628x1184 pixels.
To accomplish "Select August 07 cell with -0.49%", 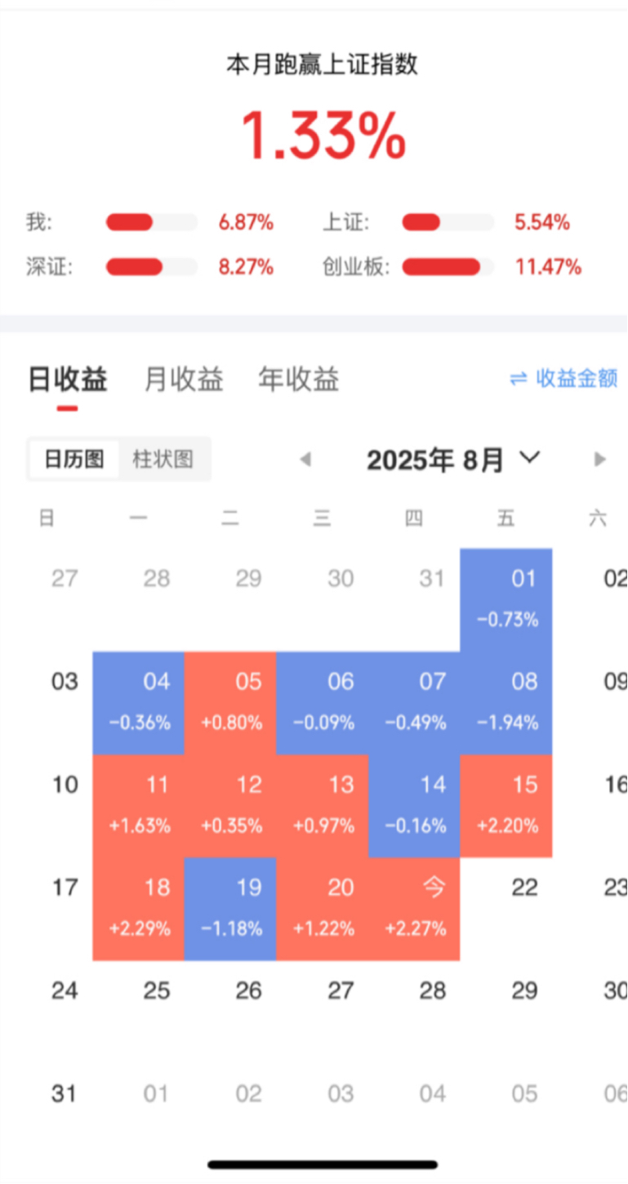I will (x=414, y=703).
